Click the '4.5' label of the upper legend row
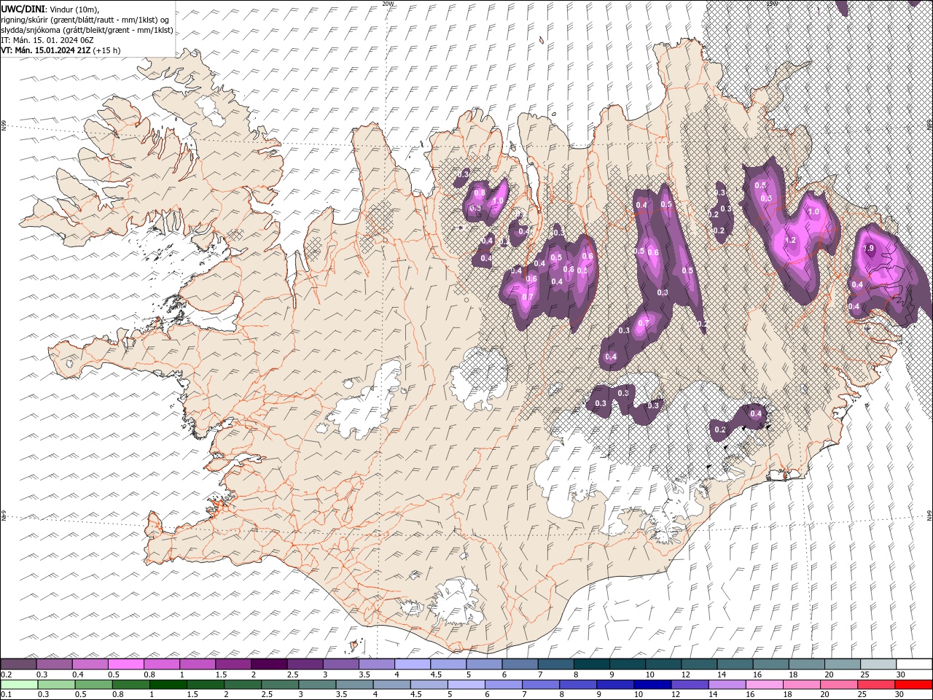 [x=436, y=674]
